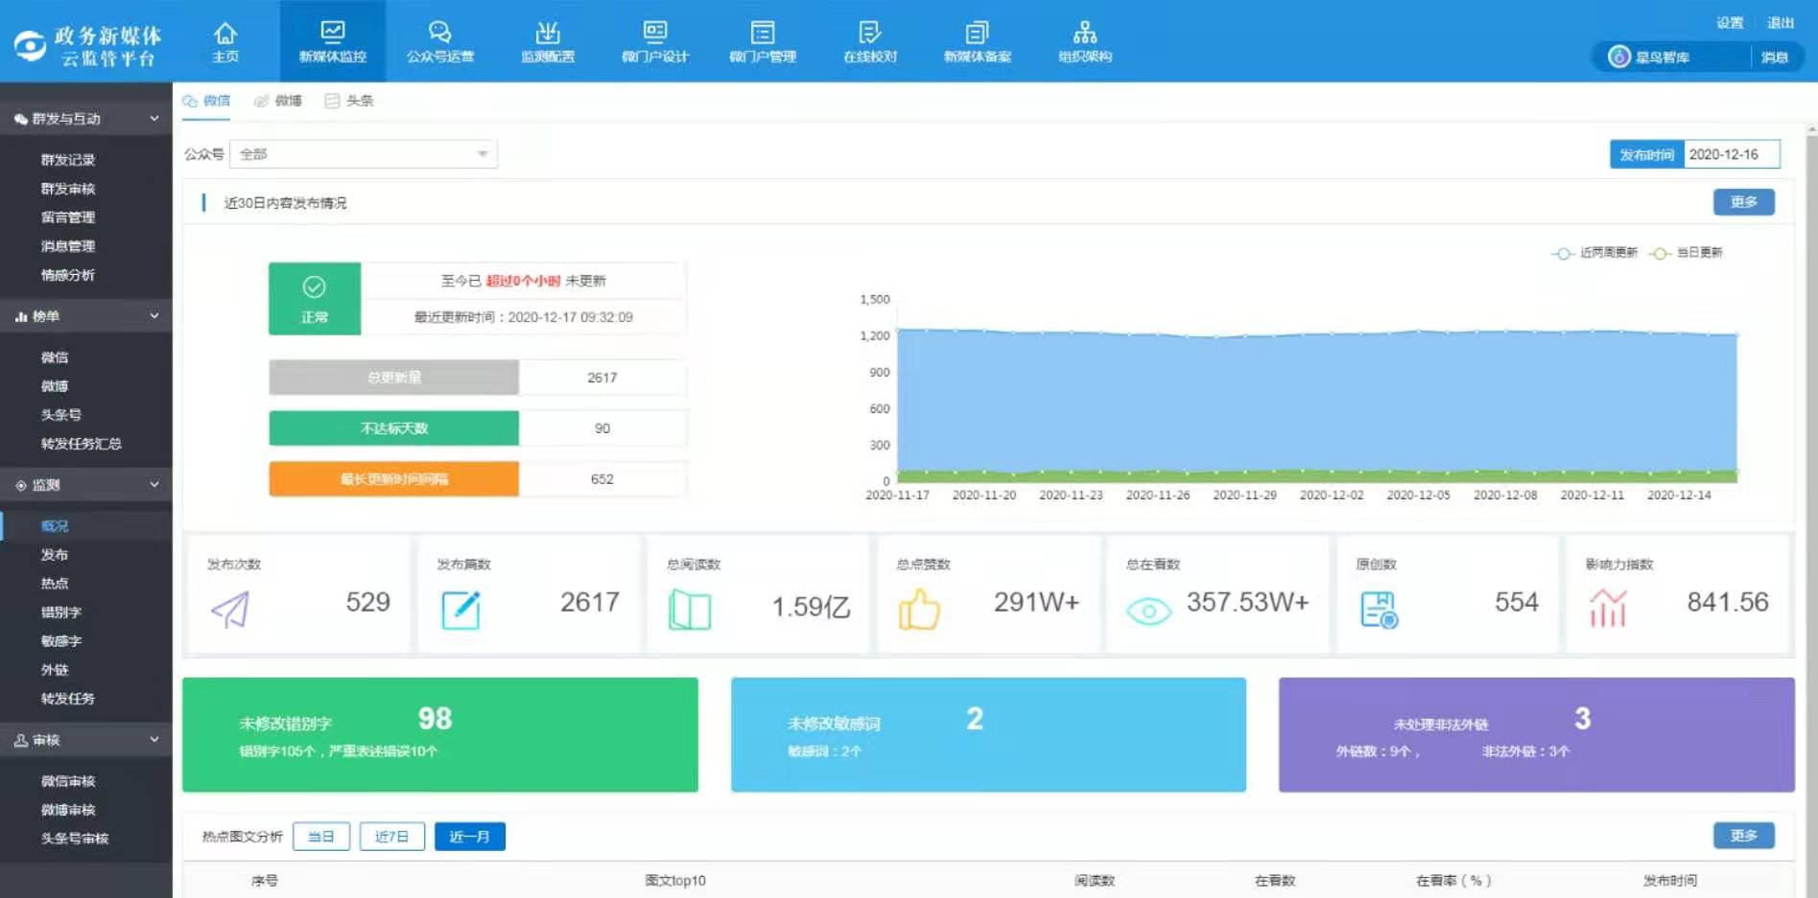Switch to the 微博 tab

click(x=278, y=101)
